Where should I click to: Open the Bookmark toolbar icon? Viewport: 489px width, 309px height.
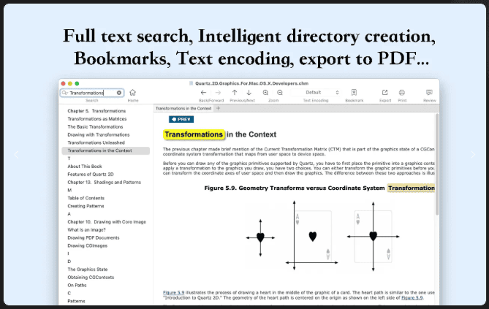(354, 92)
